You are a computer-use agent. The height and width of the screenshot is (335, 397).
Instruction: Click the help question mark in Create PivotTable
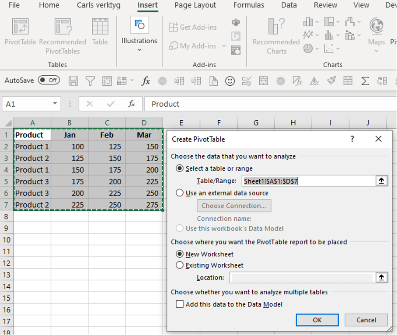pos(352,139)
